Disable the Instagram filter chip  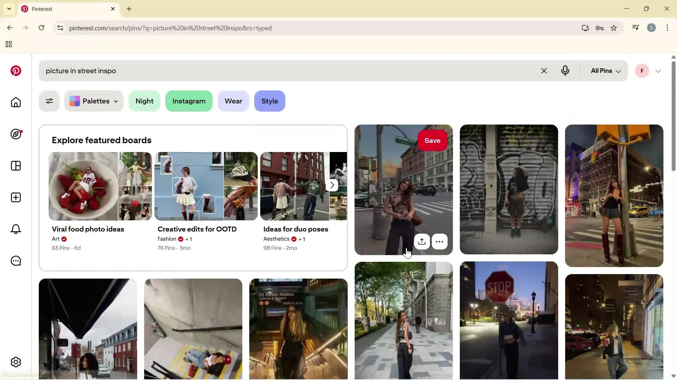tap(189, 101)
